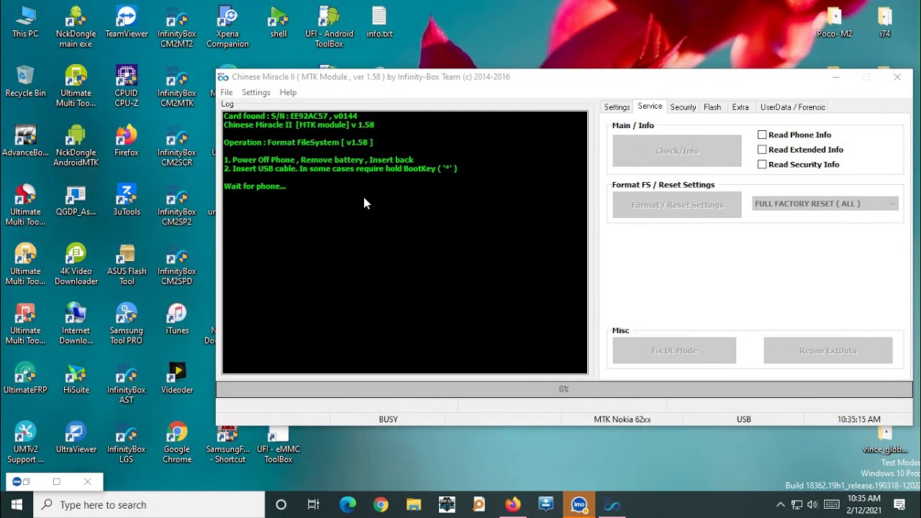Select the Service tab

650,106
